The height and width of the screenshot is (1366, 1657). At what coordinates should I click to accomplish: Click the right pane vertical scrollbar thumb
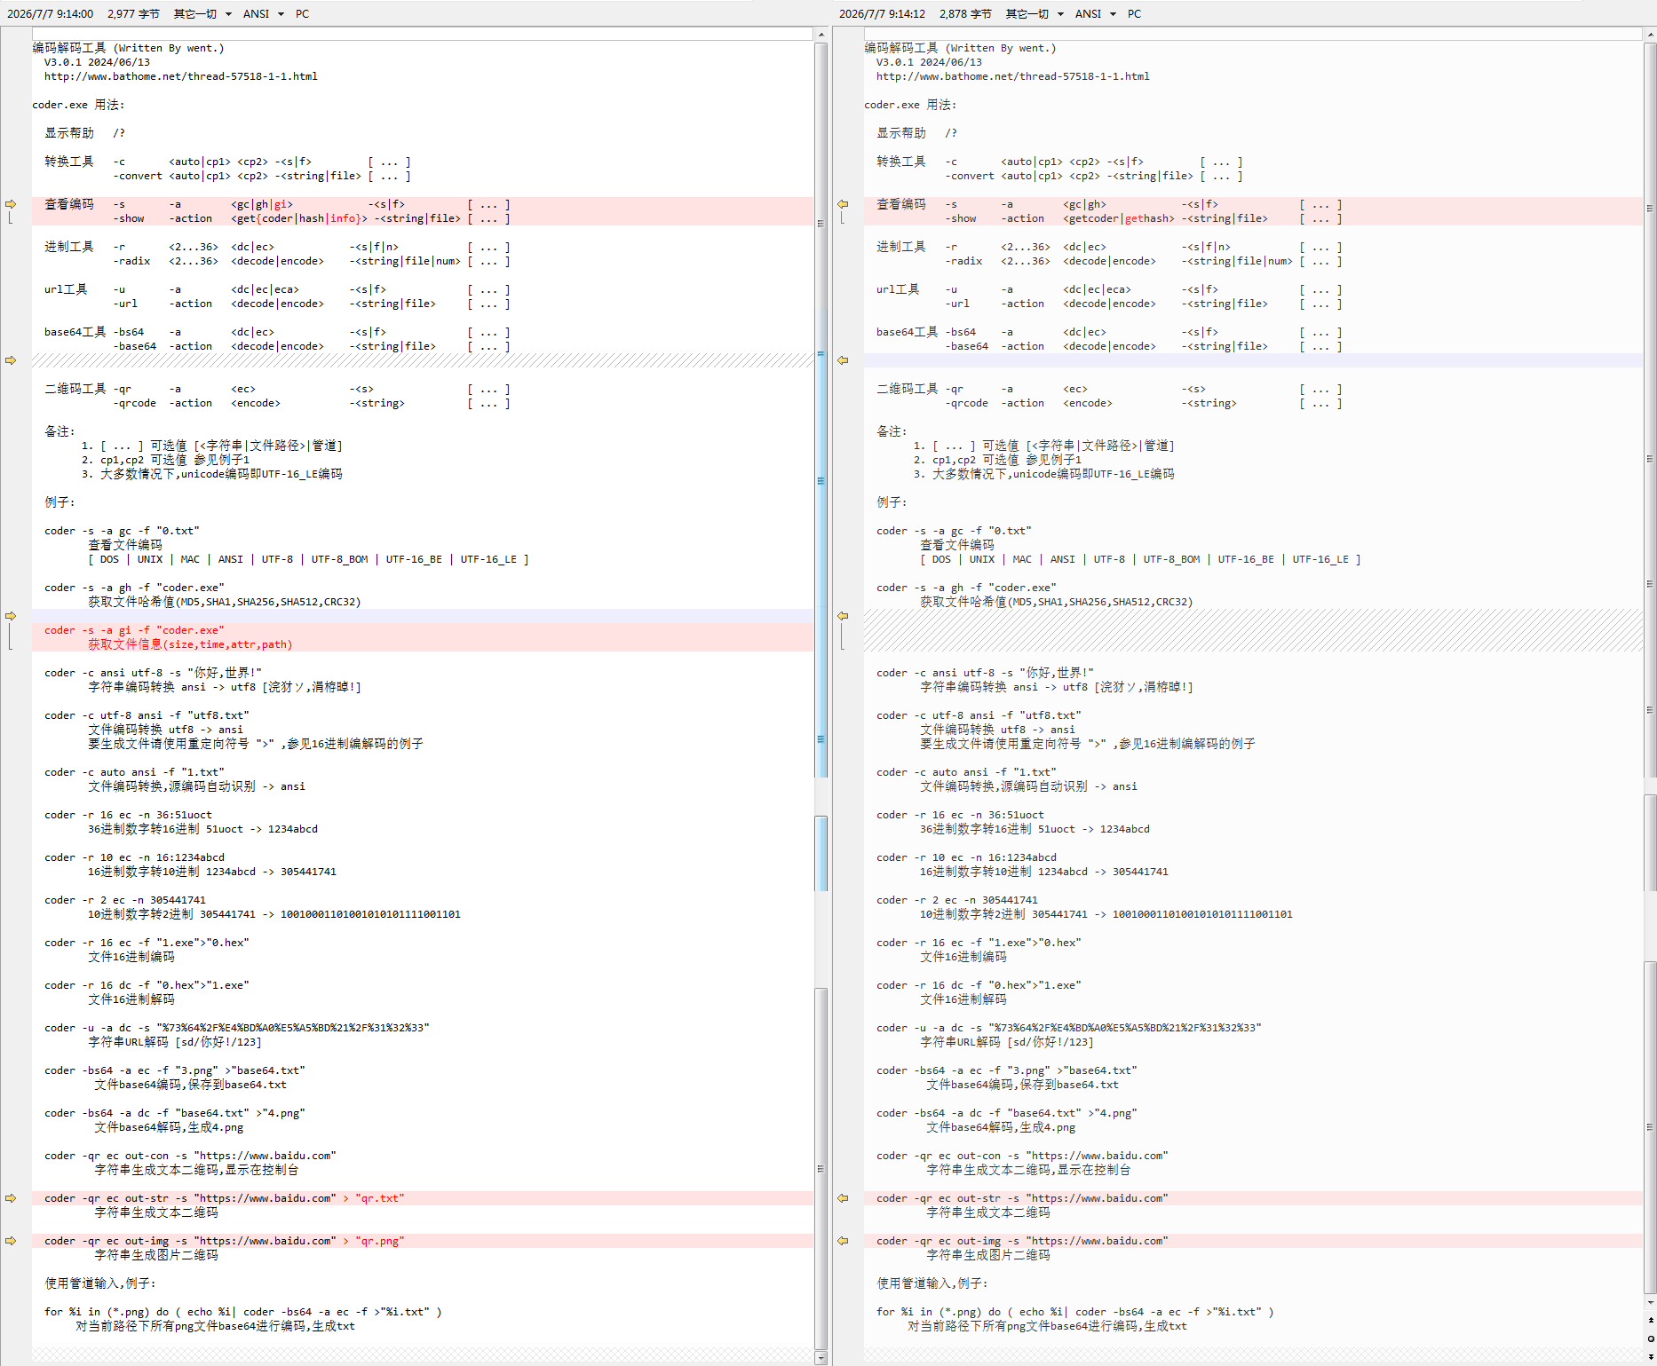[x=1650, y=666]
